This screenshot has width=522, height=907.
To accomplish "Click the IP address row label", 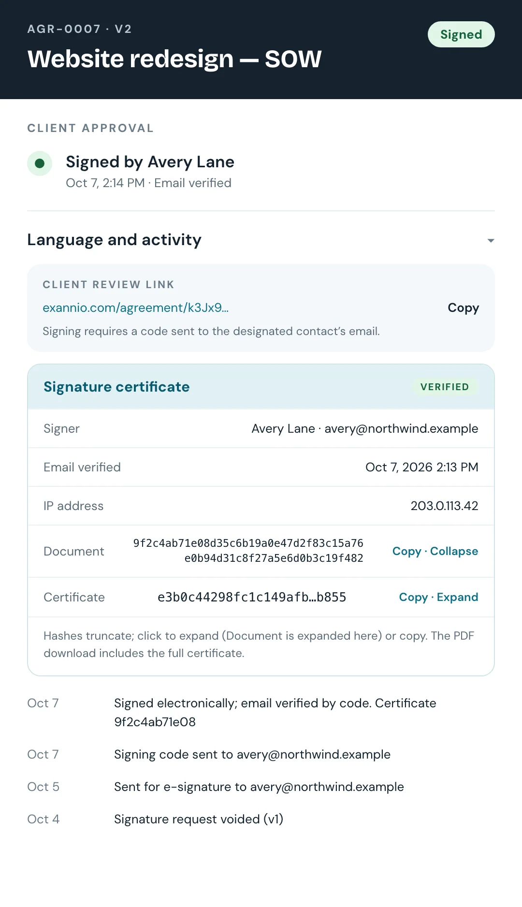I will tap(73, 506).
